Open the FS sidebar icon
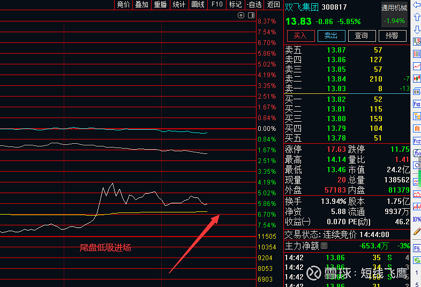 [x=417, y=248]
